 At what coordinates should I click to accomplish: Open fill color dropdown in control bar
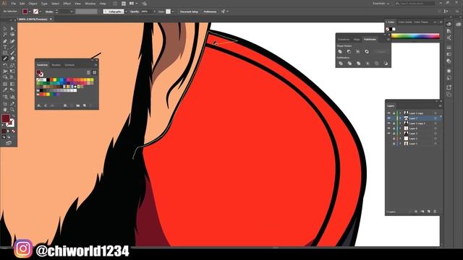click(x=30, y=12)
